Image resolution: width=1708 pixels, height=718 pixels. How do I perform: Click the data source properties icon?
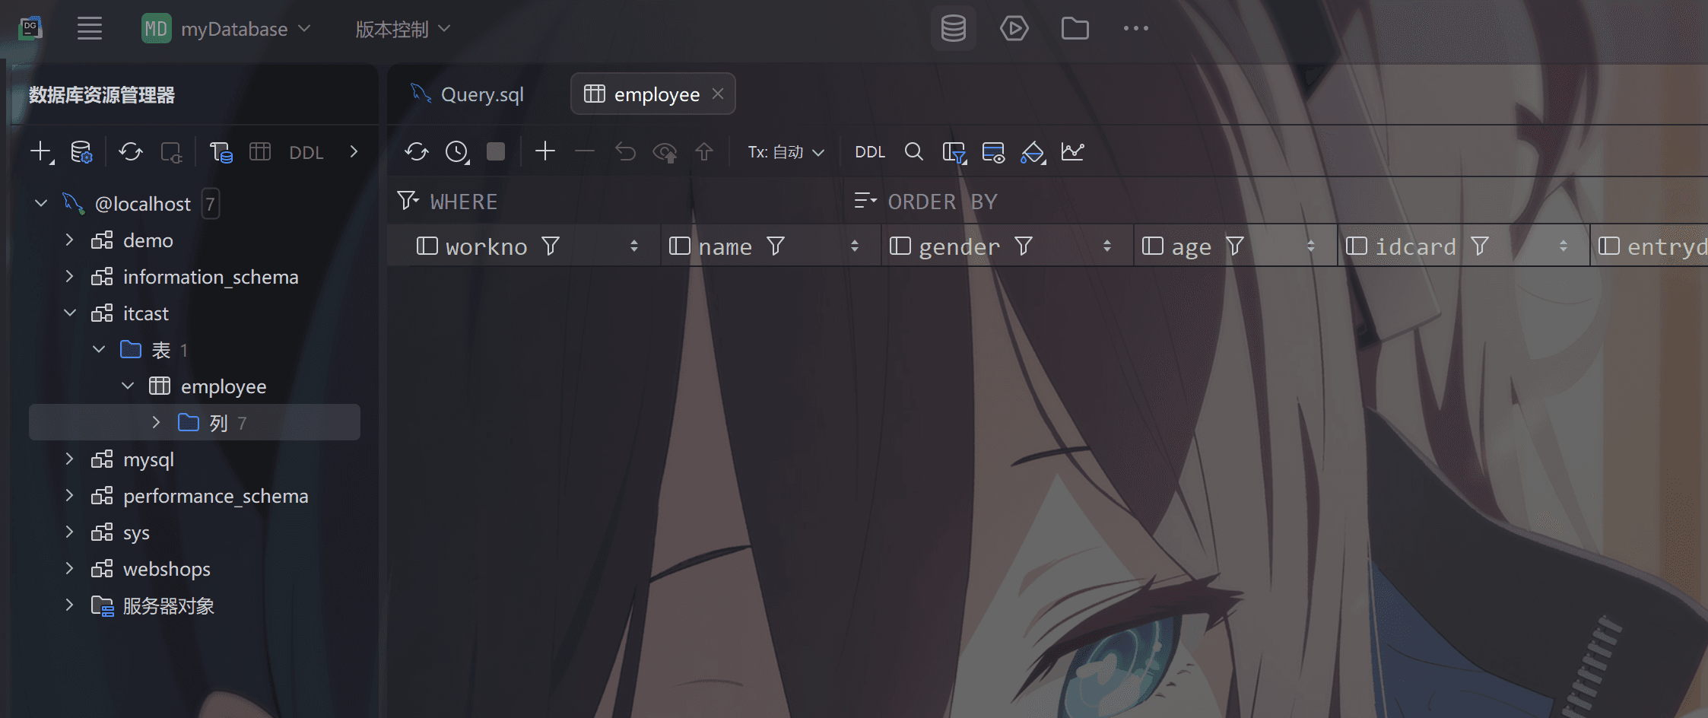coord(81,152)
